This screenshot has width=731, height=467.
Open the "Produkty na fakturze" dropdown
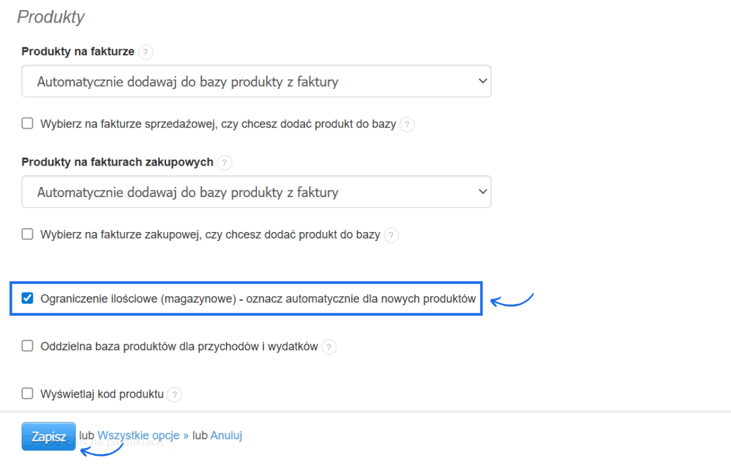[256, 81]
